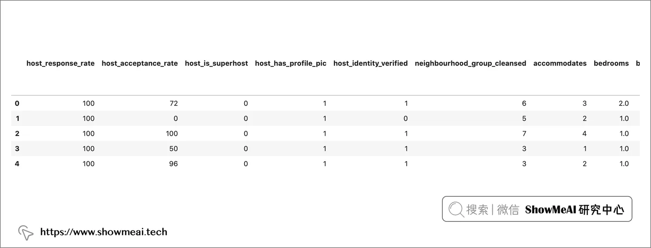This screenshot has height=248, width=651.
Task: Click the bedrooms column header
Action: coord(611,63)
